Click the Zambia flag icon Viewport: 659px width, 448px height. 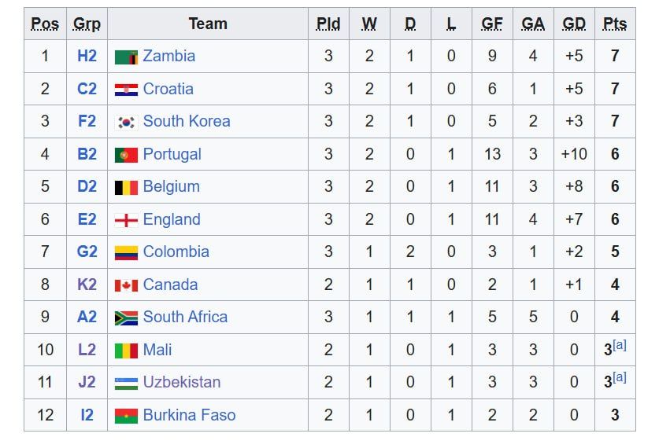click(126, 57)
